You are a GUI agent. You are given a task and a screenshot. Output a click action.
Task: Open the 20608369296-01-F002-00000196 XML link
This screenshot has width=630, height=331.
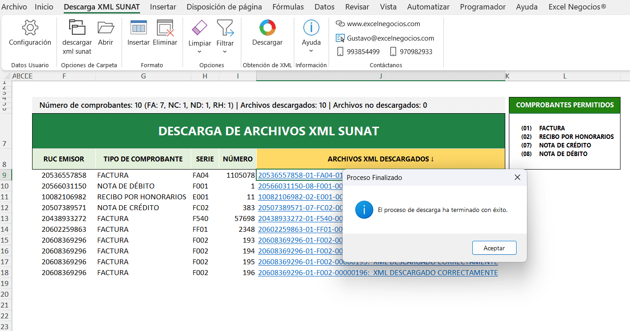pos(377,273)
